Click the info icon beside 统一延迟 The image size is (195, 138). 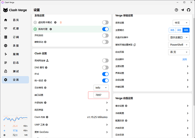coord(45,81)
